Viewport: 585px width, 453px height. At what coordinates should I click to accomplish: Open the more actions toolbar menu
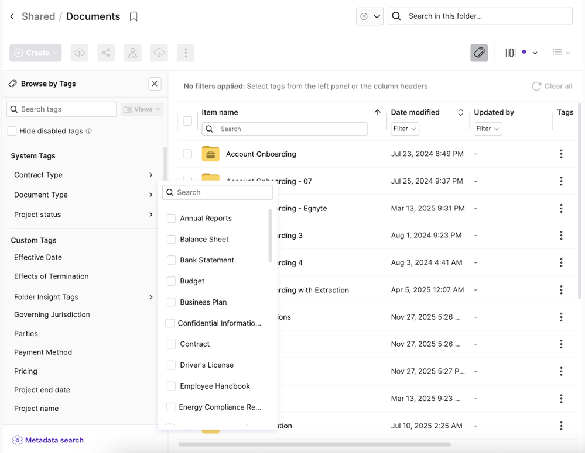coord(186,53)
